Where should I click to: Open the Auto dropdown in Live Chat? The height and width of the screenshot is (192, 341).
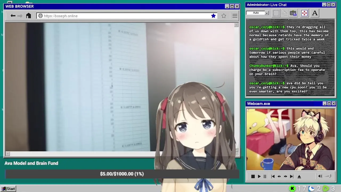(267, 13)
